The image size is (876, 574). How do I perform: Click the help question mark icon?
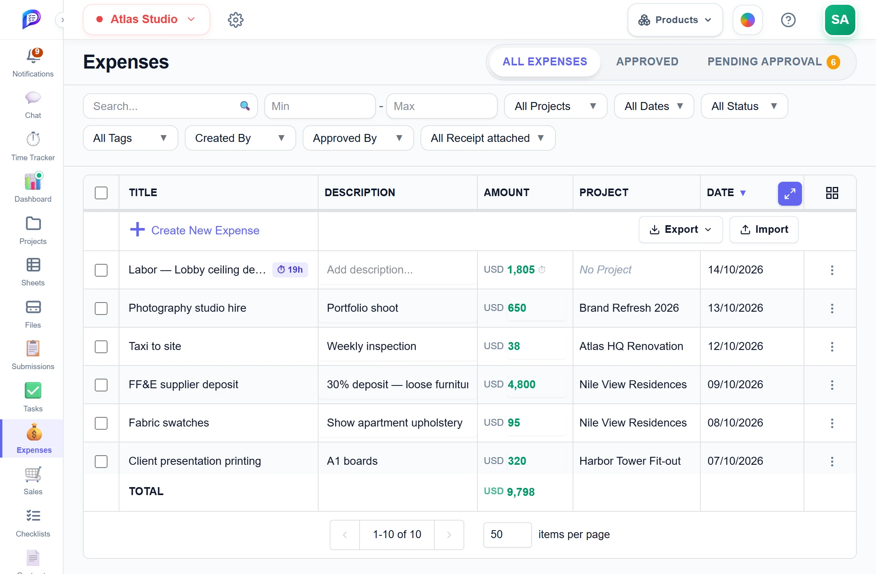(788, 20)
